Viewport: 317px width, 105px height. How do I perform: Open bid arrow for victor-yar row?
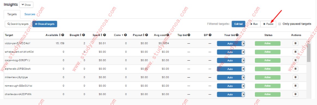coord(243,43)
